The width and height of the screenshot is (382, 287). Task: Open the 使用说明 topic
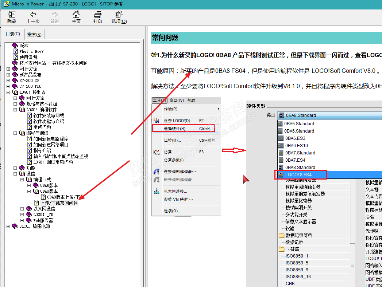tap(28, 57)
